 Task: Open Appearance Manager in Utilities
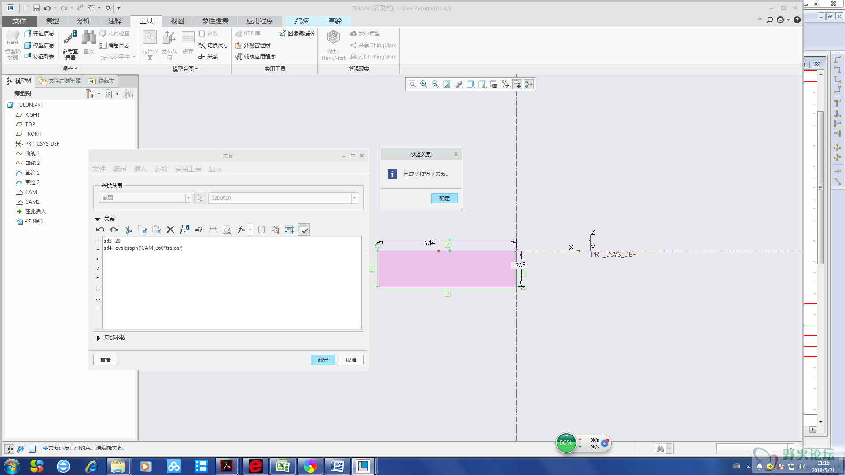click(x=253, y=45)
